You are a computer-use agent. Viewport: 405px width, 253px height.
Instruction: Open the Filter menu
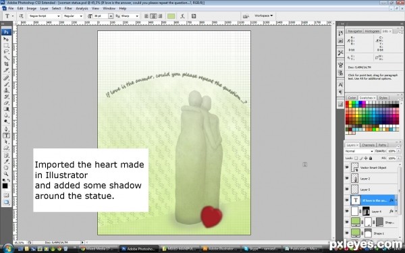(x=68, y=8)
